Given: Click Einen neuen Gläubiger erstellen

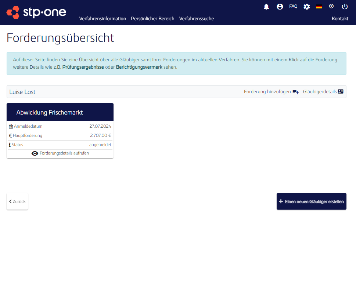Looking at the screenshot, I should pos(311,201).
